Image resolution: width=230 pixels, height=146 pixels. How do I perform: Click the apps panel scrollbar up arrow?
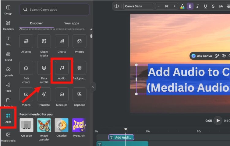pos(91,29)
